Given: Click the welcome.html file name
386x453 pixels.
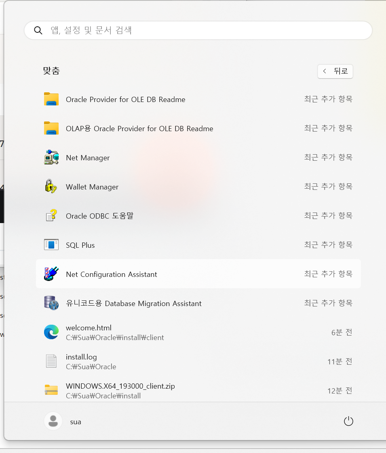Looking at the screenshot, I should [x=89, y=328].
